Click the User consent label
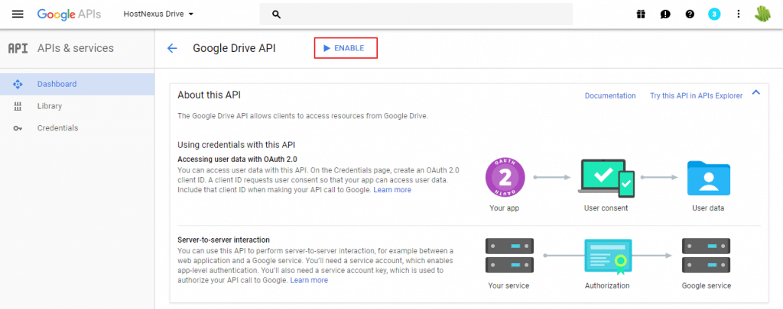783x309 pixels. tap(606, 208)
